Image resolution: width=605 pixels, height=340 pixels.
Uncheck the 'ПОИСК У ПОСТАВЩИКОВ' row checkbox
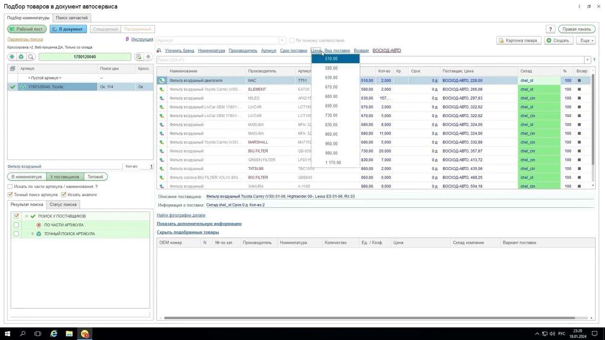click(16, 216)
